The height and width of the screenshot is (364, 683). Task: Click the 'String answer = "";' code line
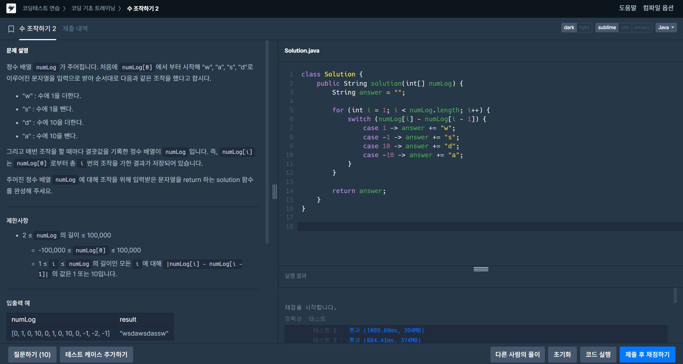point(368,92)
